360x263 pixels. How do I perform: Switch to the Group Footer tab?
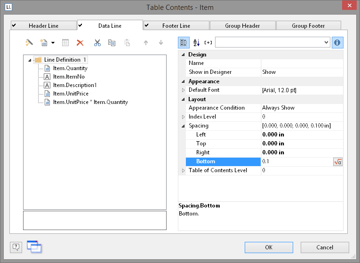[308, 25]
